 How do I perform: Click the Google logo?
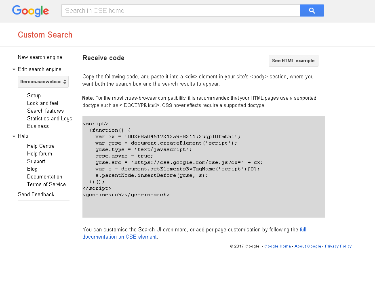(x=30, y=11)
